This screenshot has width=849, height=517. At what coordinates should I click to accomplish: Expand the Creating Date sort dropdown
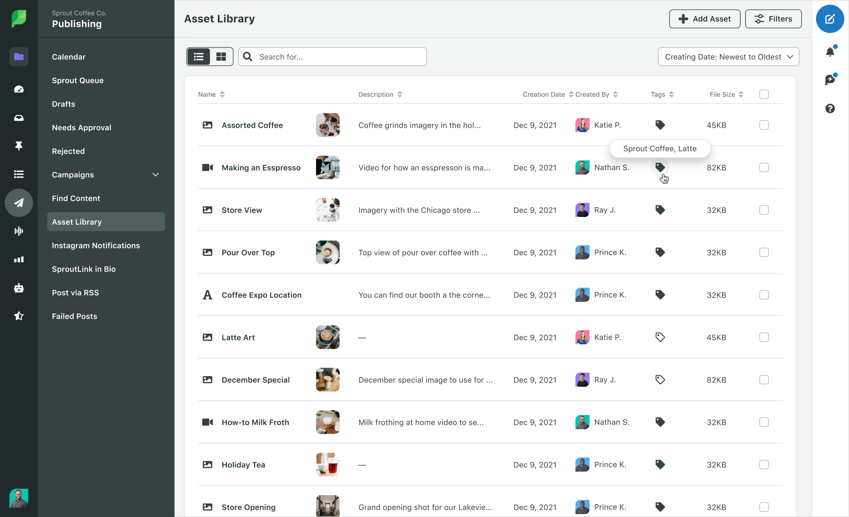728,56
